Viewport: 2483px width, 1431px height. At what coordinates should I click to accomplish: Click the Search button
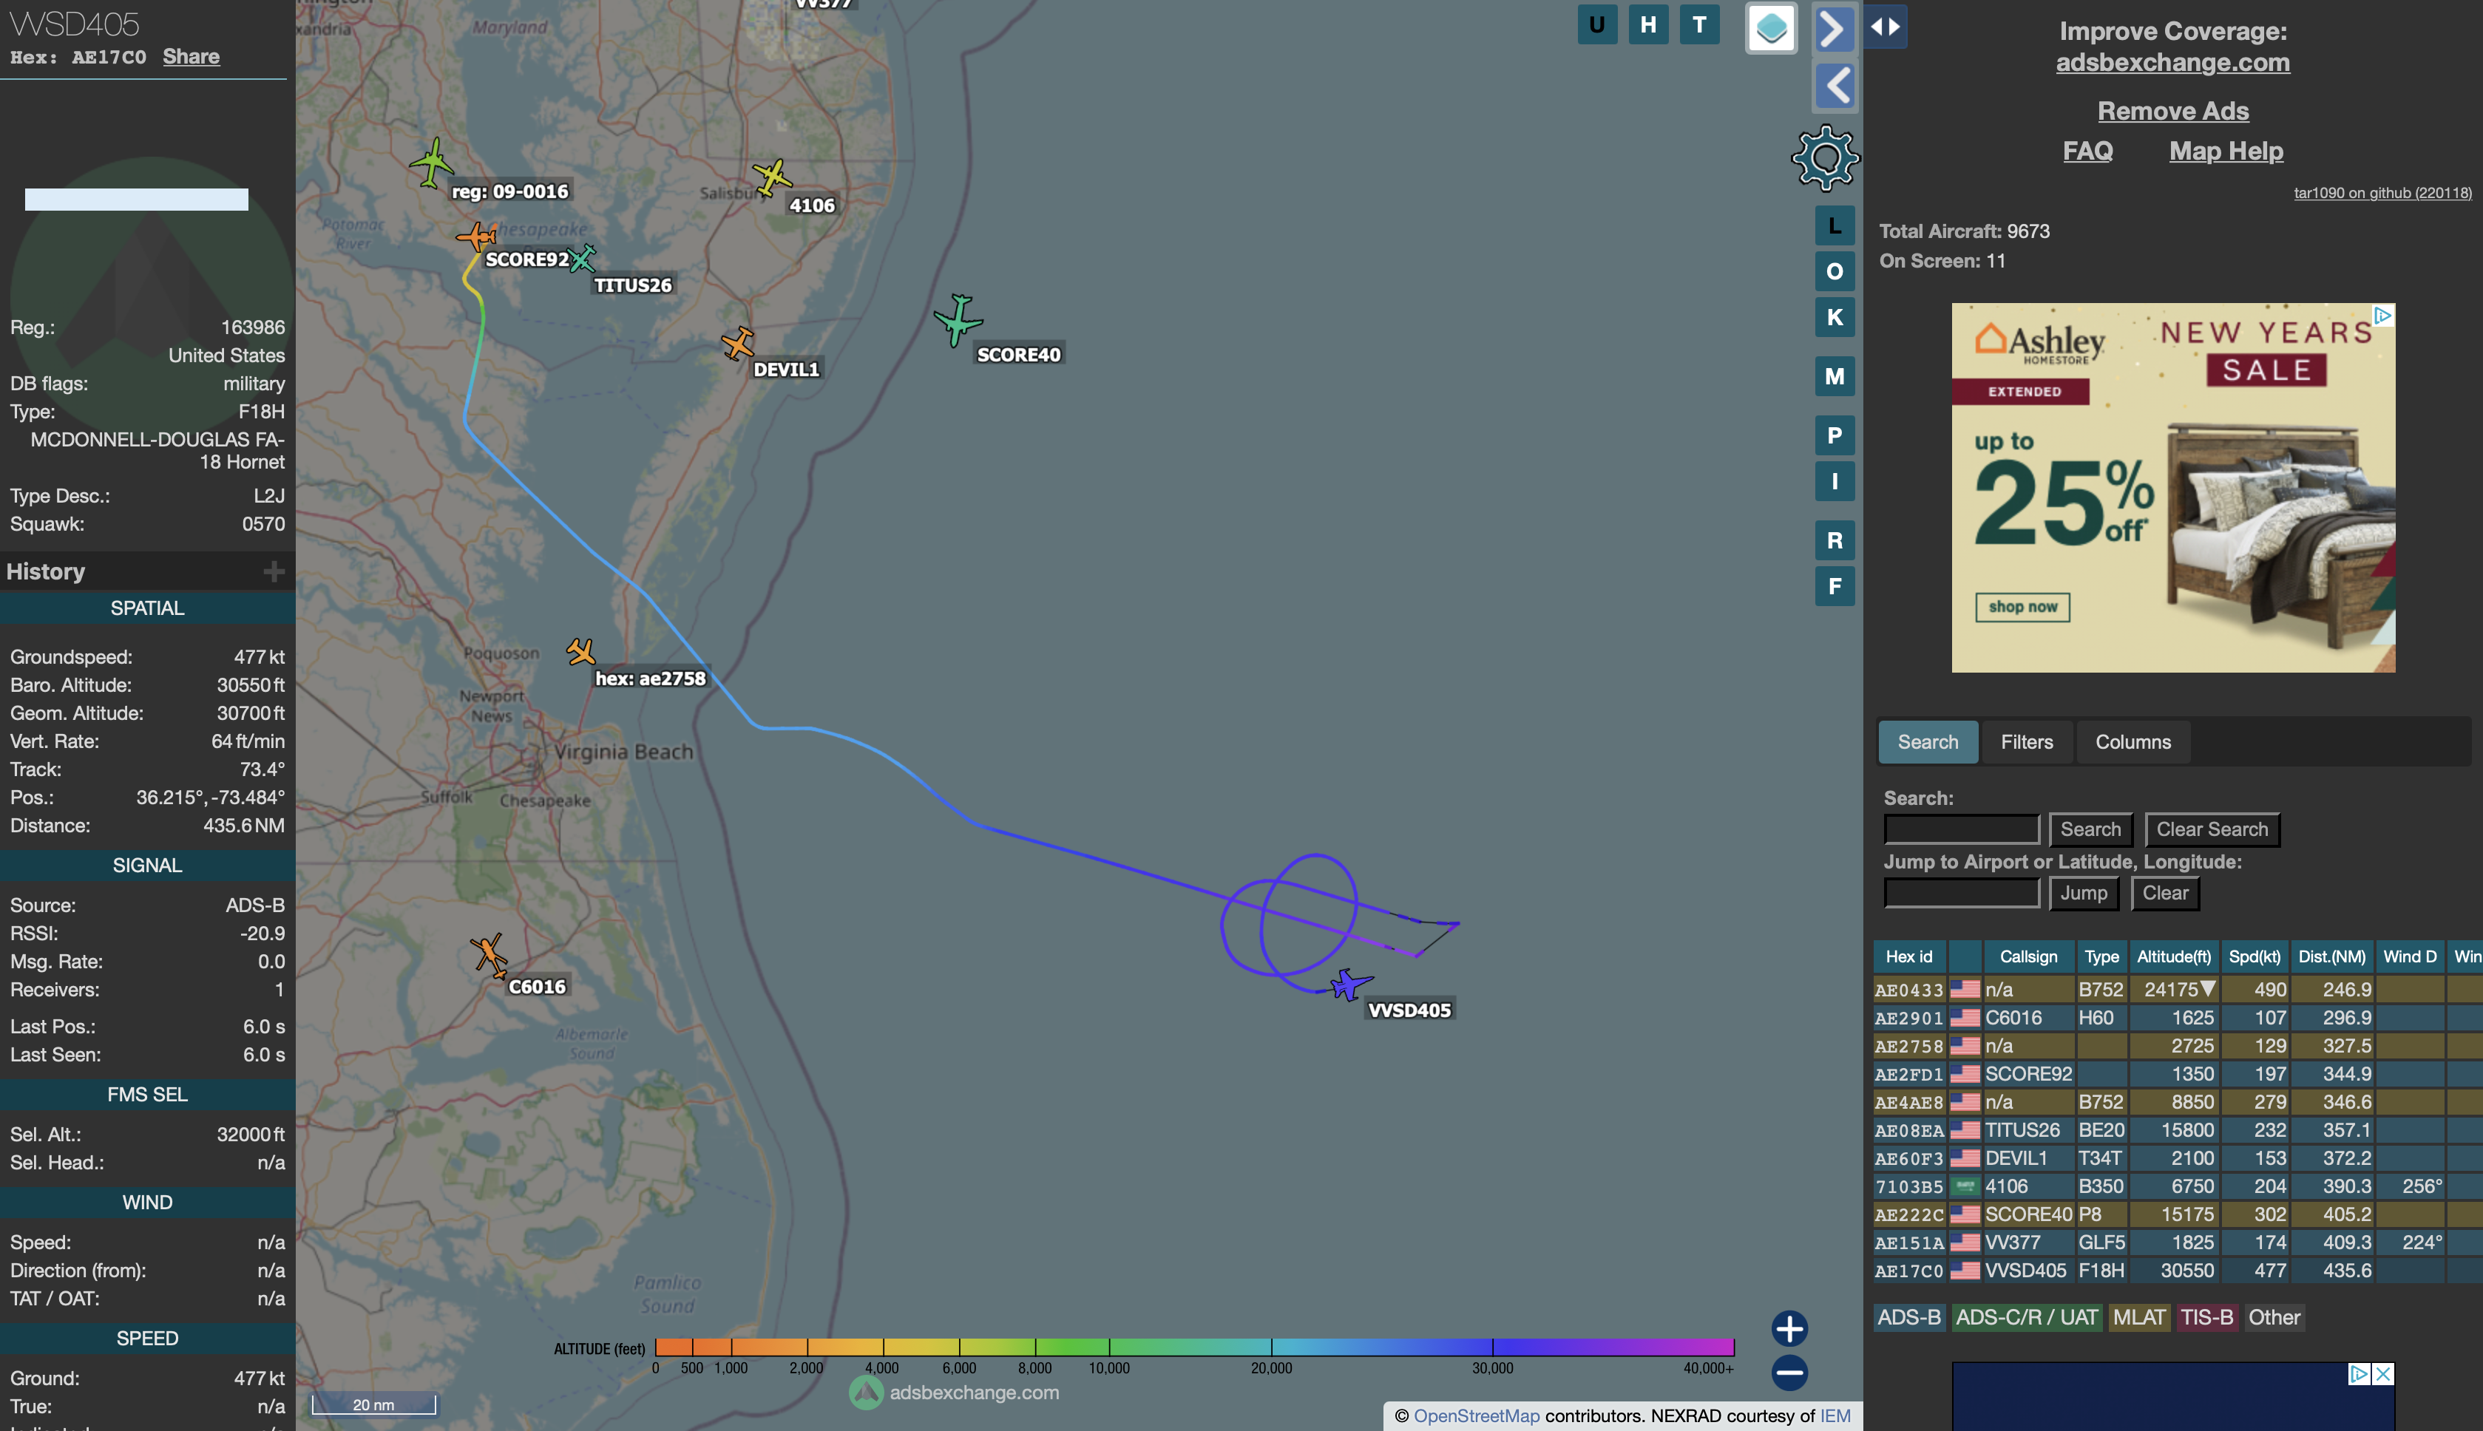2090,829
